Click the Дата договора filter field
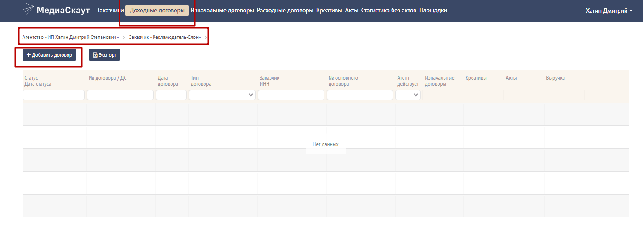 (171, 95)
